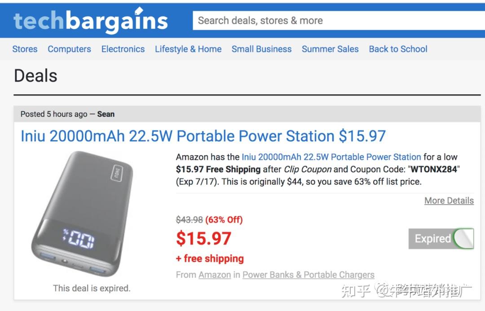
Task: Open the Computers category
Action: (69, 49)
